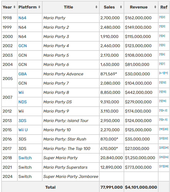Follow the GBA platform link
The image size is (170, 192).
pyautogui.click(x=23, y=74)
